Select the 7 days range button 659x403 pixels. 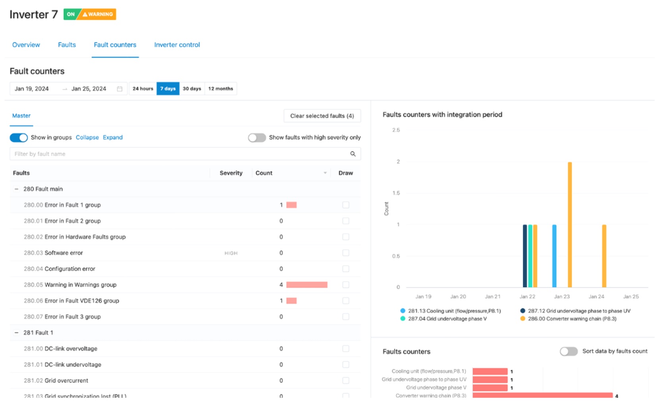pyautogui.click(x=168, y=89)
